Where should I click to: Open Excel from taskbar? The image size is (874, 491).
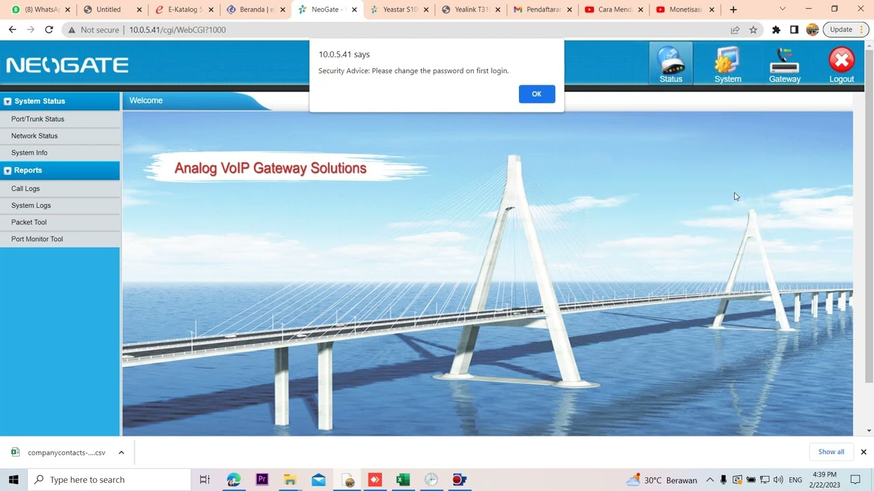(403, 479)
